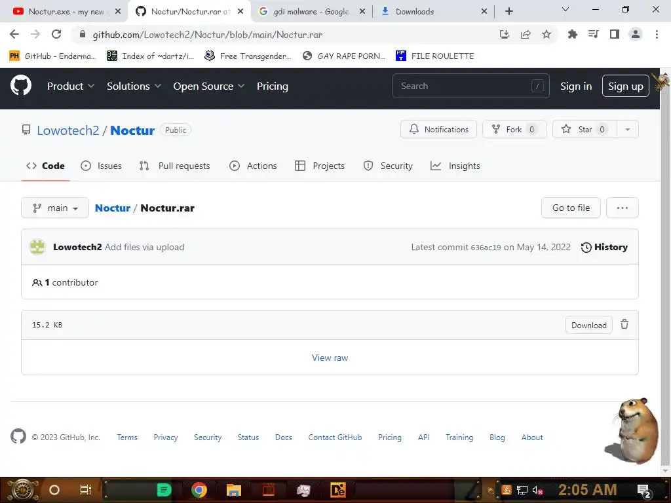The image size is (671, 503).
Task: Expand the Solutions dropdown menu
Action: coord(134,86)
